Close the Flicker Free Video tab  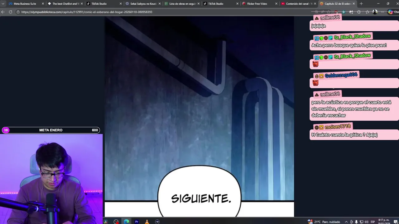pyautogui.click(x=276, y=4)
